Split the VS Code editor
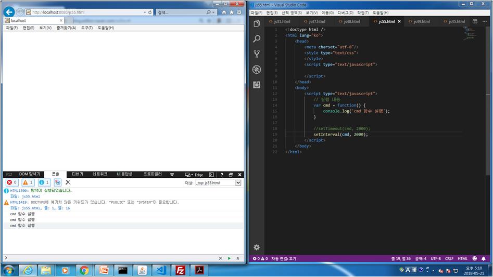 coord(475,21)
